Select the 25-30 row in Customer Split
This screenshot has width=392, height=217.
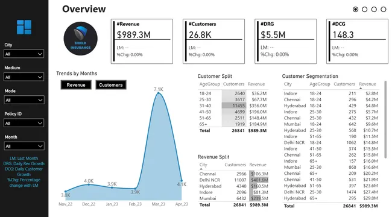[x=233, y=99]
